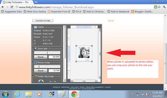
Task: Click the Pin It bookmarklet
Action: (77, 11)
